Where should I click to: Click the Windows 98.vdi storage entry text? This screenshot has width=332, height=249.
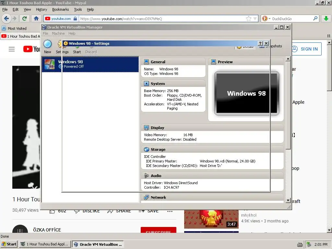(x=228, y=161)
